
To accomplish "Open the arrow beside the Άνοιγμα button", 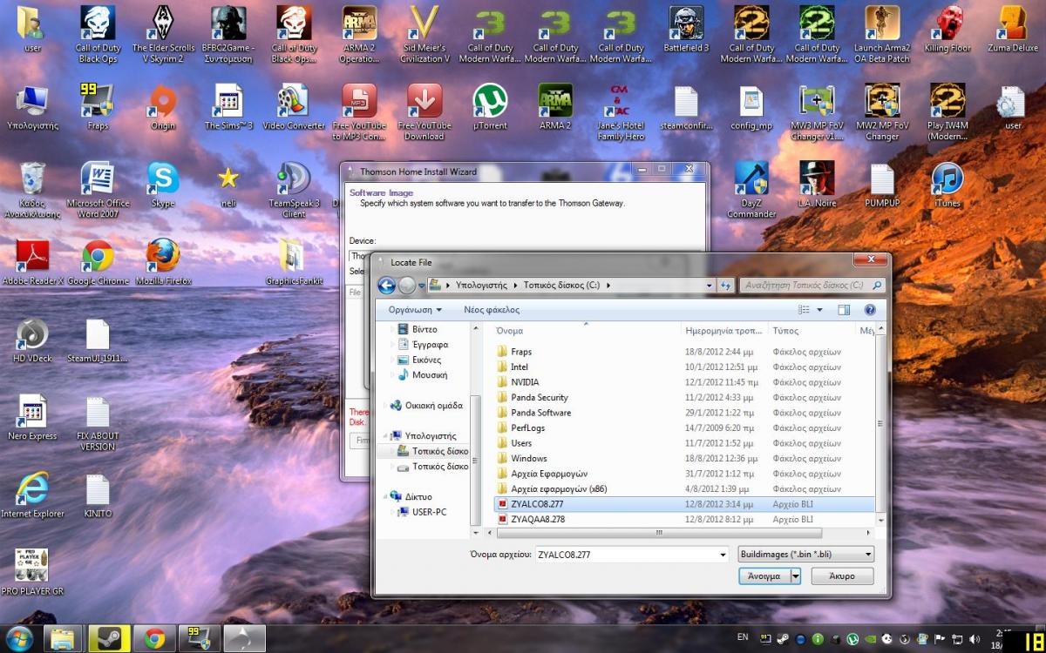I will (796, 576).
